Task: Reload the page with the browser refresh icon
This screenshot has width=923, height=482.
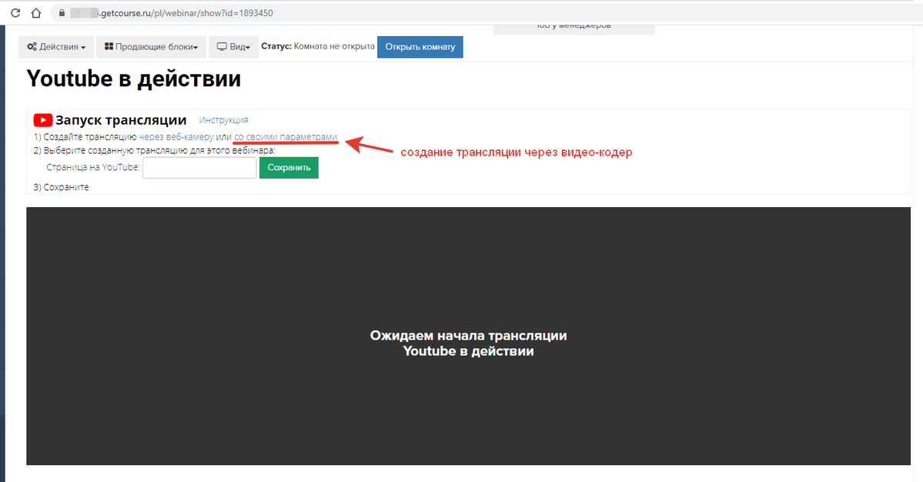Action: (16, 13)
